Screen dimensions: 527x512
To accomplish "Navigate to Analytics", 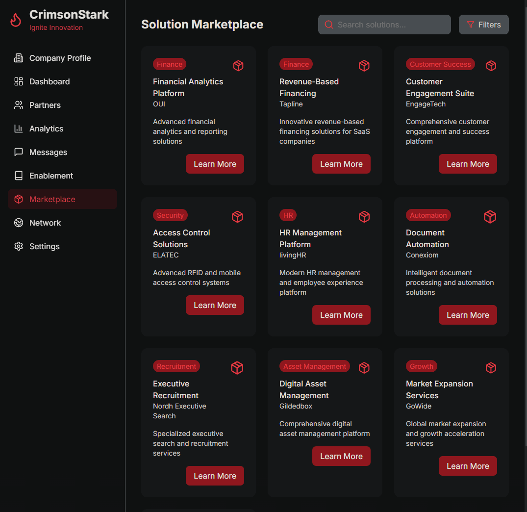I will (63, 129).
